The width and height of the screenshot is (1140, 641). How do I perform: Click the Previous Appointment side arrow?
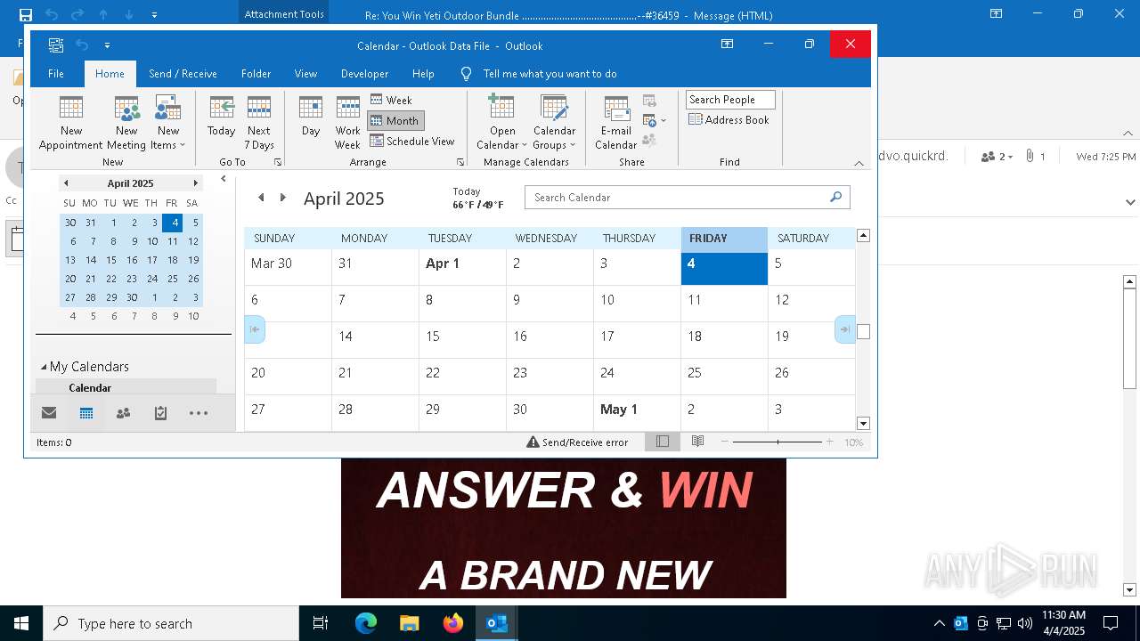[255, 329]
